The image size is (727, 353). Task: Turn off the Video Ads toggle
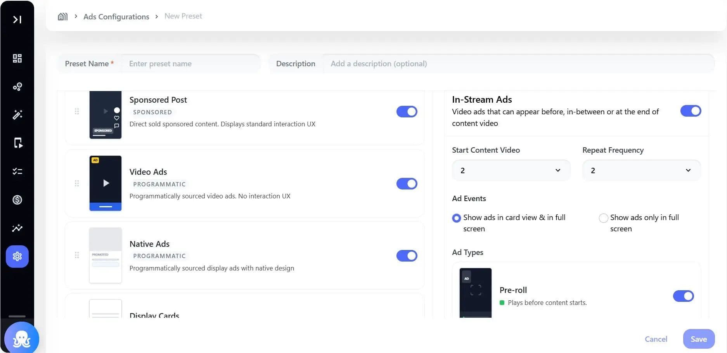pyautogui.click(x=407, y=184)
